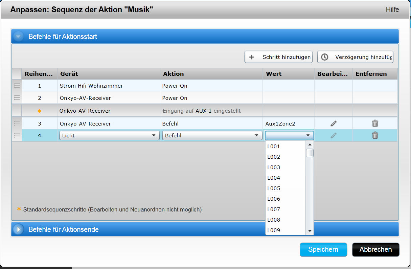Image resolution: width=411 pixels, height=269 pixels.
Task: Click pencil edit icon in row 4
Action: pos(334,135)
